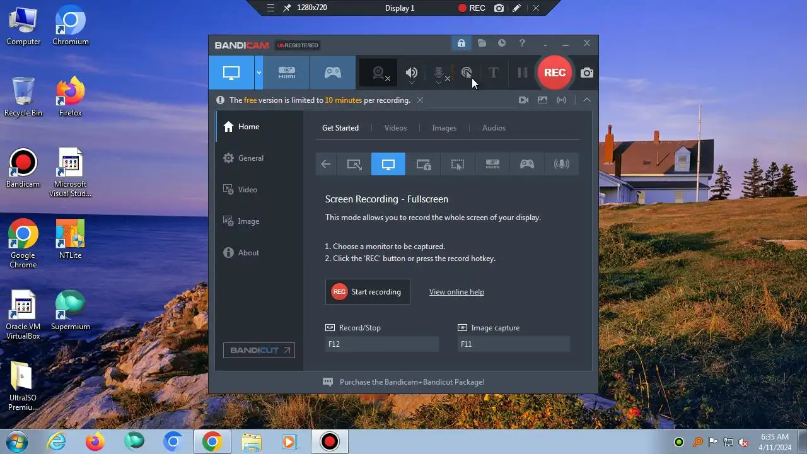Click the pause recording button
The image size is (807, 454).
point(523,73)
